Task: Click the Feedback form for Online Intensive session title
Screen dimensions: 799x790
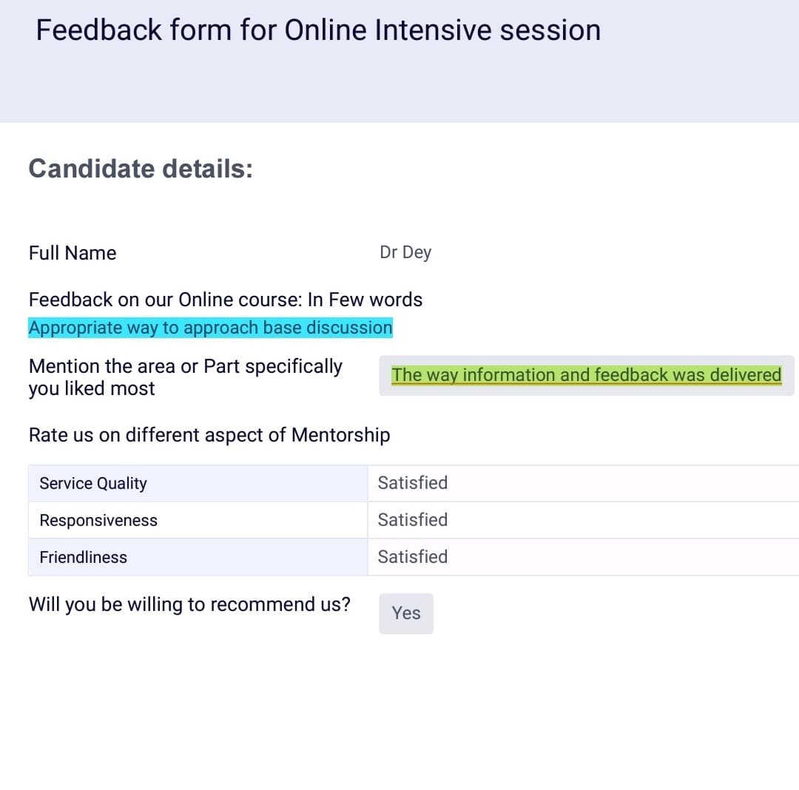Action: click(318, 30)
